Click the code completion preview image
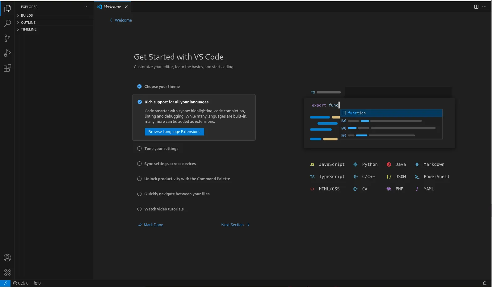This screenshot has height=287, width=492. click(x=379, y=118)
